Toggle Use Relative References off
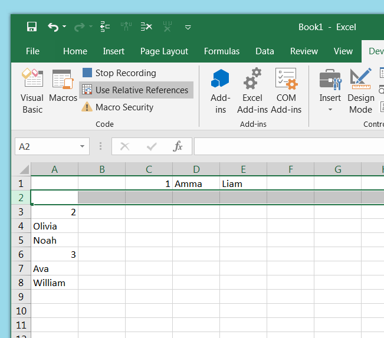This screenshot has width=384, height=338. [x=136, y=90]
